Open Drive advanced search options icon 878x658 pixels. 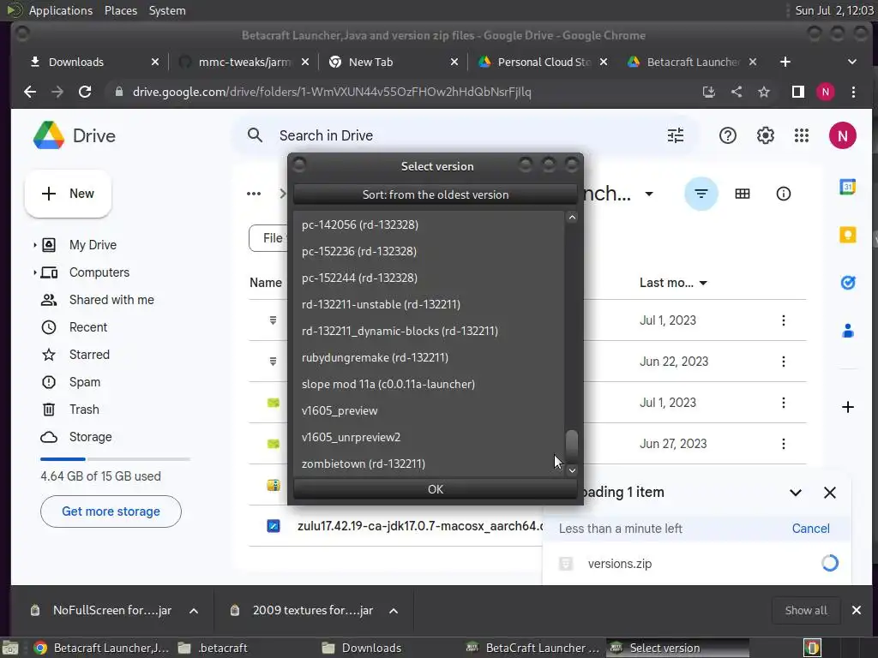pos(676,135)
